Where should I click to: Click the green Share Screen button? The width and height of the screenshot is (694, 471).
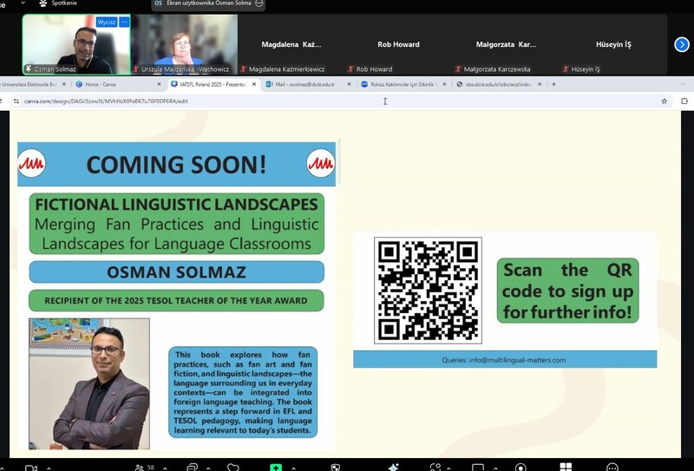276,467
